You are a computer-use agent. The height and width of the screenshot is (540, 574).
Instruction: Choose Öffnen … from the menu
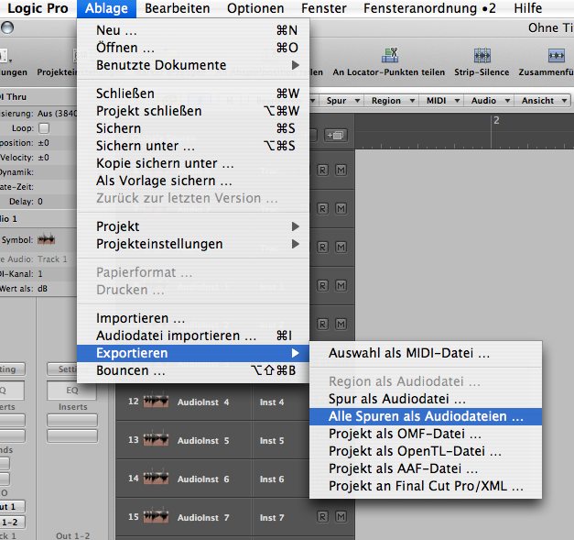(x=193, y=48)
